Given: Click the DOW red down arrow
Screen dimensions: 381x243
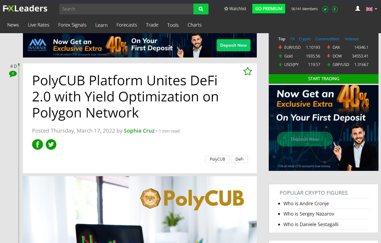Looking at the screenshot, I should (329, 56).
